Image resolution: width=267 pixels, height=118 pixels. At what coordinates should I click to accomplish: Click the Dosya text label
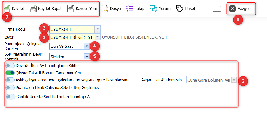[116, 9]
